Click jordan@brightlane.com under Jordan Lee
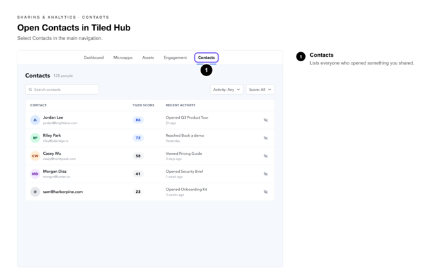This screenshot has height=278, width=432. (x=60, y=123)
